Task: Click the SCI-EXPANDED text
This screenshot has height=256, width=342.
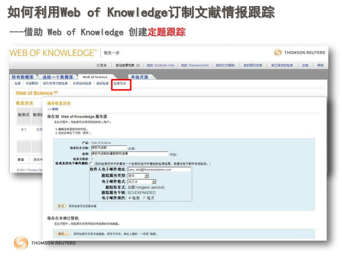Action: [142, 193]
